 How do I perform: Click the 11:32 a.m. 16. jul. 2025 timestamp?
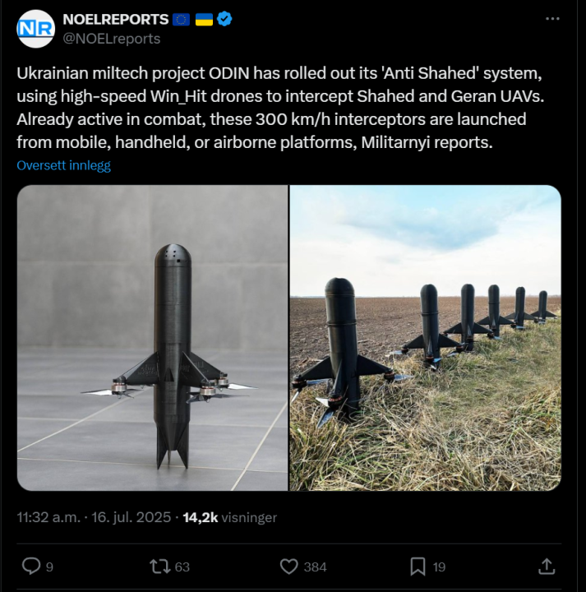click(94, 517)
